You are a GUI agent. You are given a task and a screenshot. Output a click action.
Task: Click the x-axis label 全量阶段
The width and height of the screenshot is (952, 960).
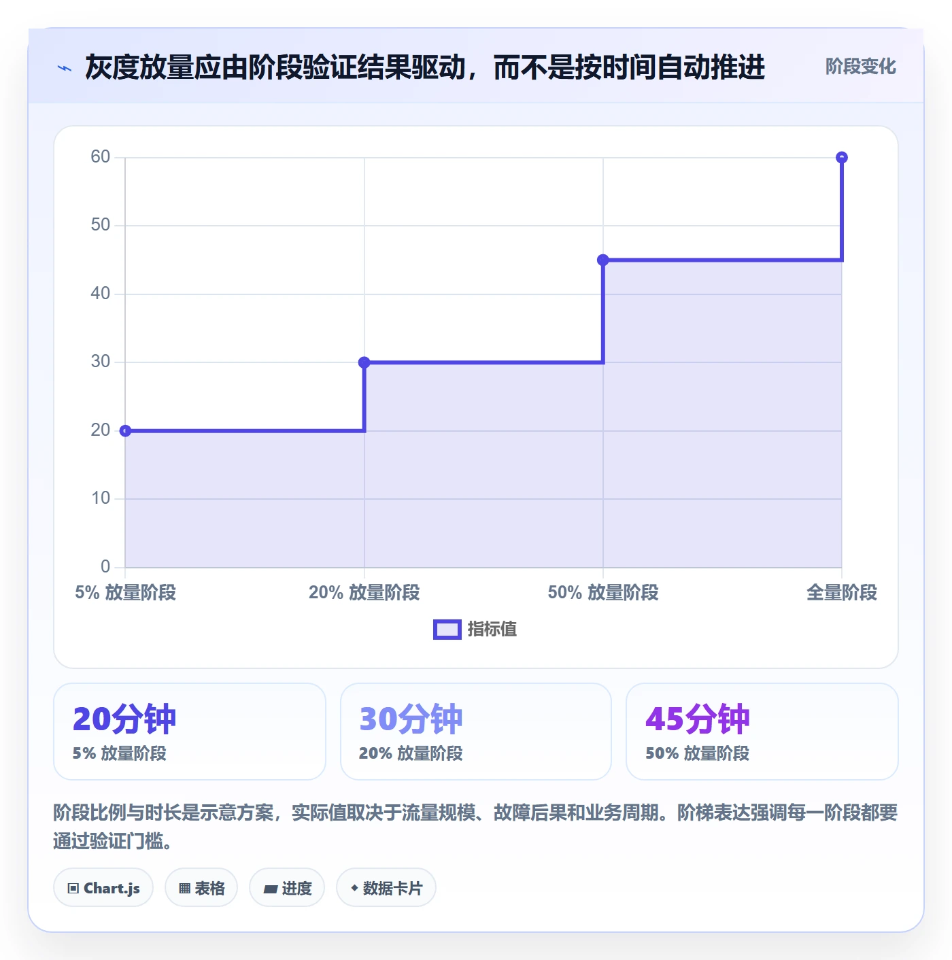click(x=842, y=593)
